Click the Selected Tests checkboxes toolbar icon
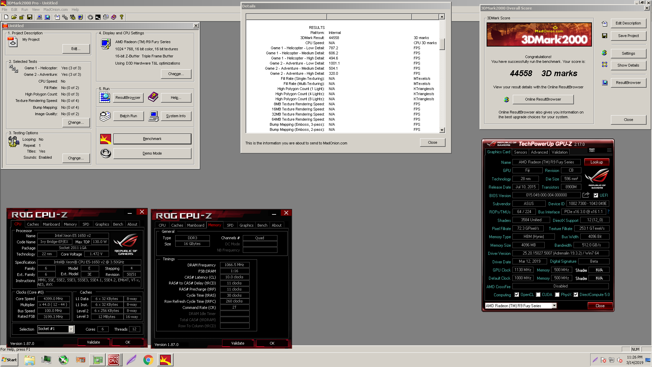 click(x=65, y=17)
